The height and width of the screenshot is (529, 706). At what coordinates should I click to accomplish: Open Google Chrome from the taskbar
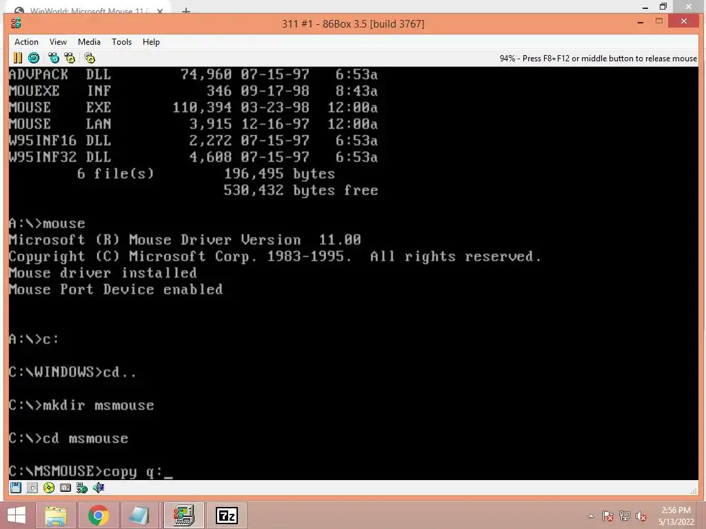click(x=98, y=515)
